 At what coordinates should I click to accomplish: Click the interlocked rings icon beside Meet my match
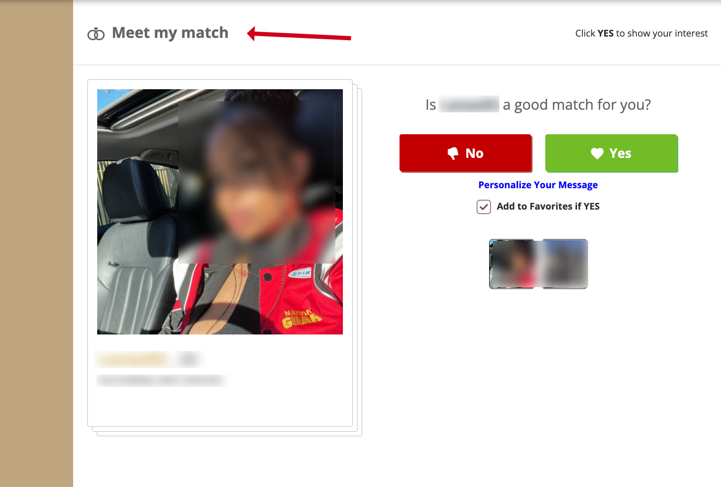tap(96, 34)
